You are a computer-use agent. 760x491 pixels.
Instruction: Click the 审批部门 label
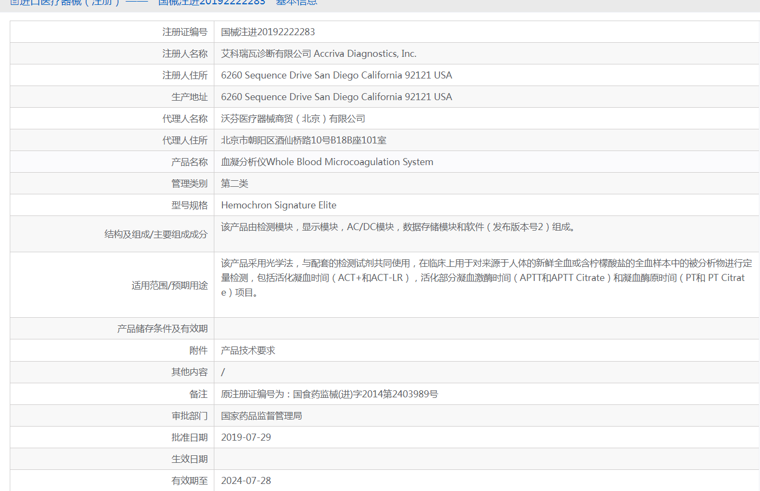pos(189,416)
